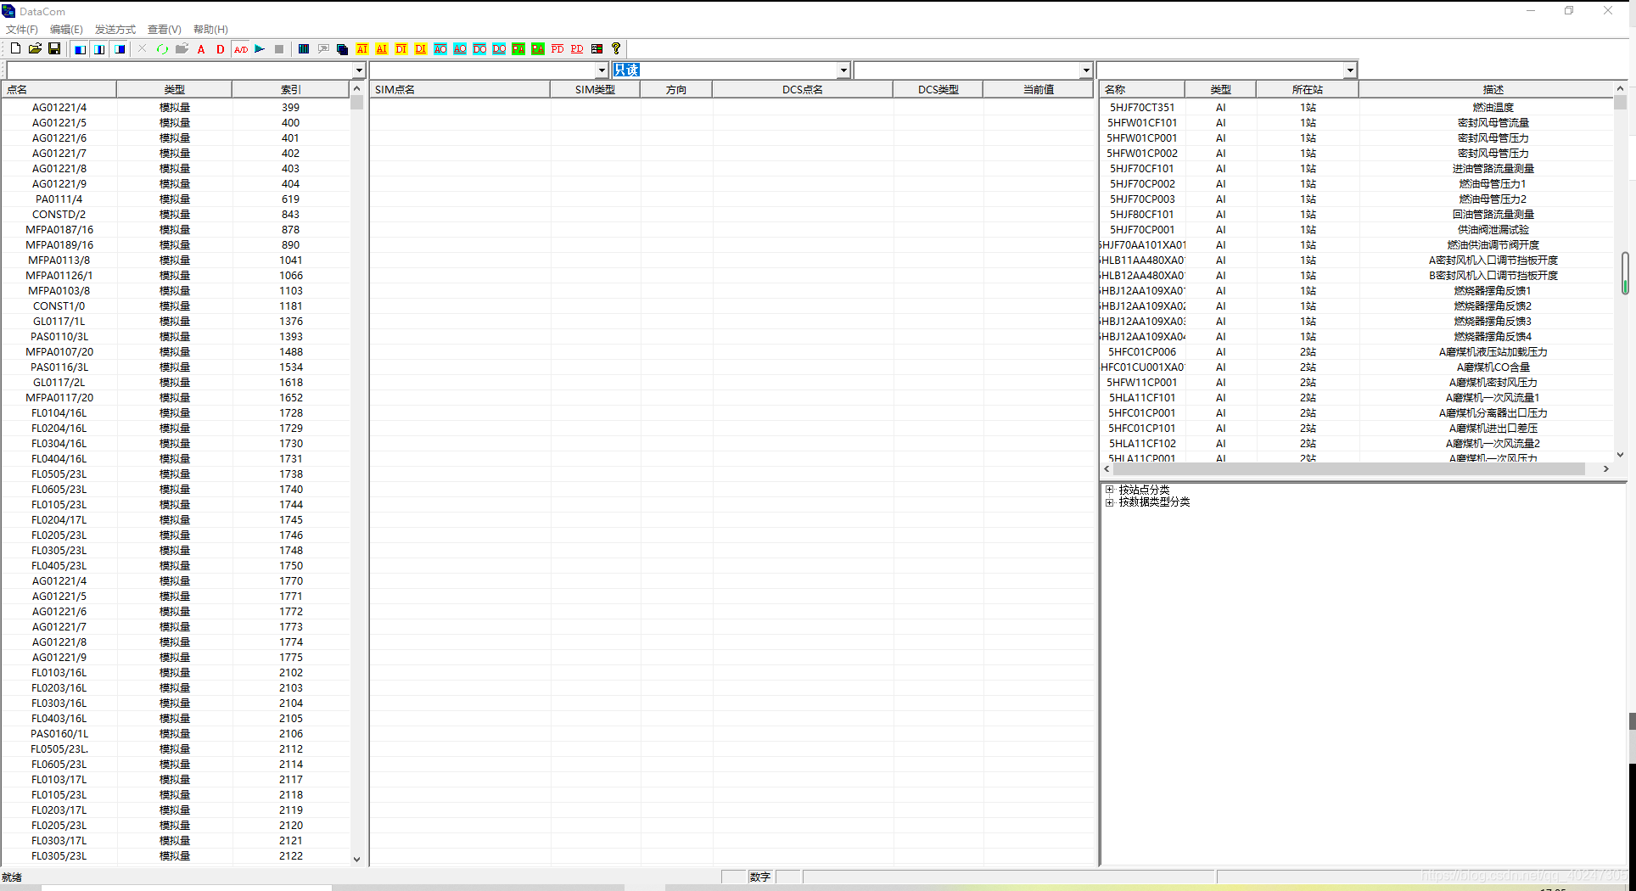This screenshot has width=1636, height=891.
Task: Click the 所在站 column header
Action: (x=1307, y=89)
